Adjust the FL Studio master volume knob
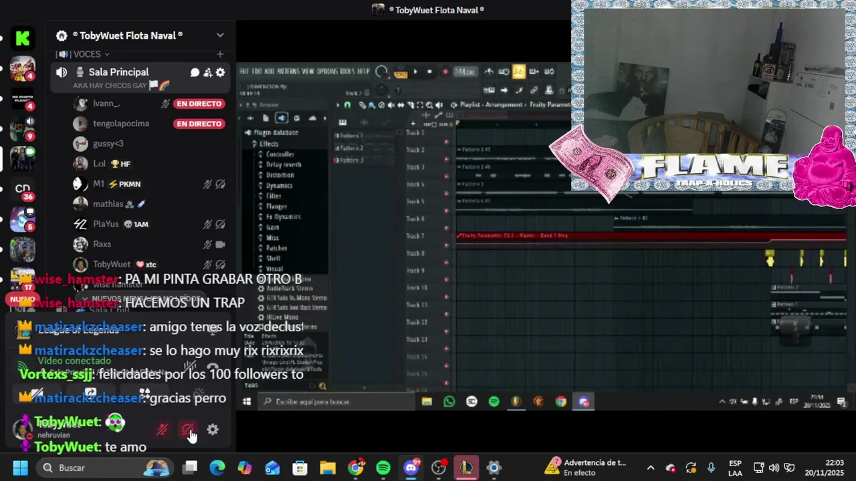 381,71
